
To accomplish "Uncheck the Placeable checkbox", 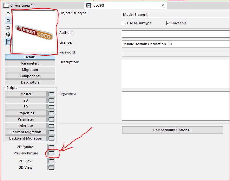I will coord(168,23).
